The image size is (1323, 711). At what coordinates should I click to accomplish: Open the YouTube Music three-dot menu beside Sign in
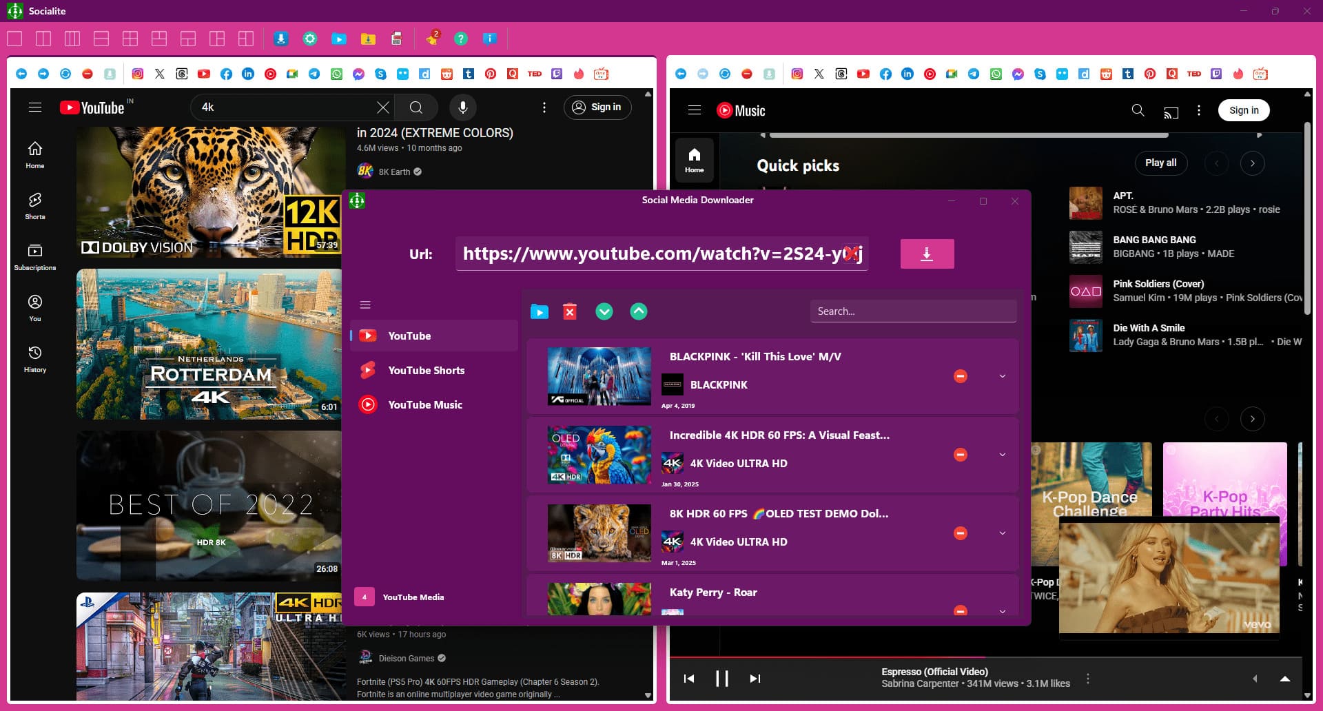coord(1199,110)
